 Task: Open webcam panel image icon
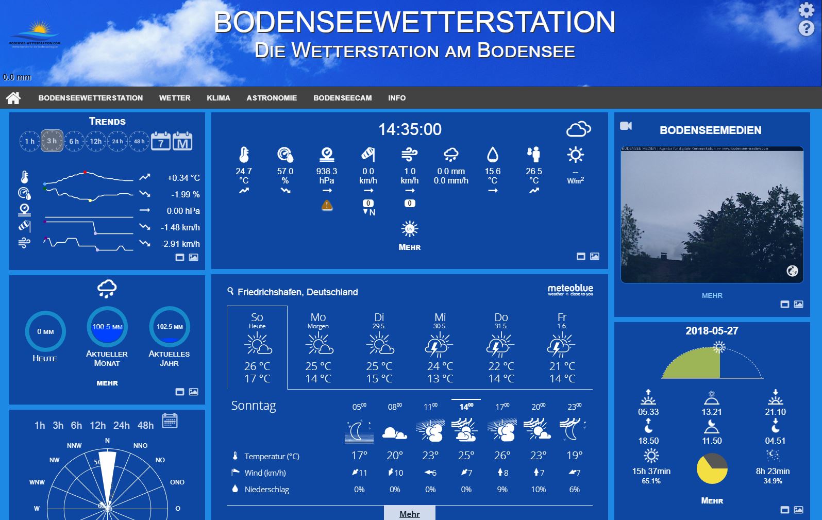point(798,305)
